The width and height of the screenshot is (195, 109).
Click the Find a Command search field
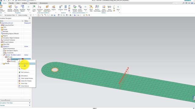(x=177, y=3)
